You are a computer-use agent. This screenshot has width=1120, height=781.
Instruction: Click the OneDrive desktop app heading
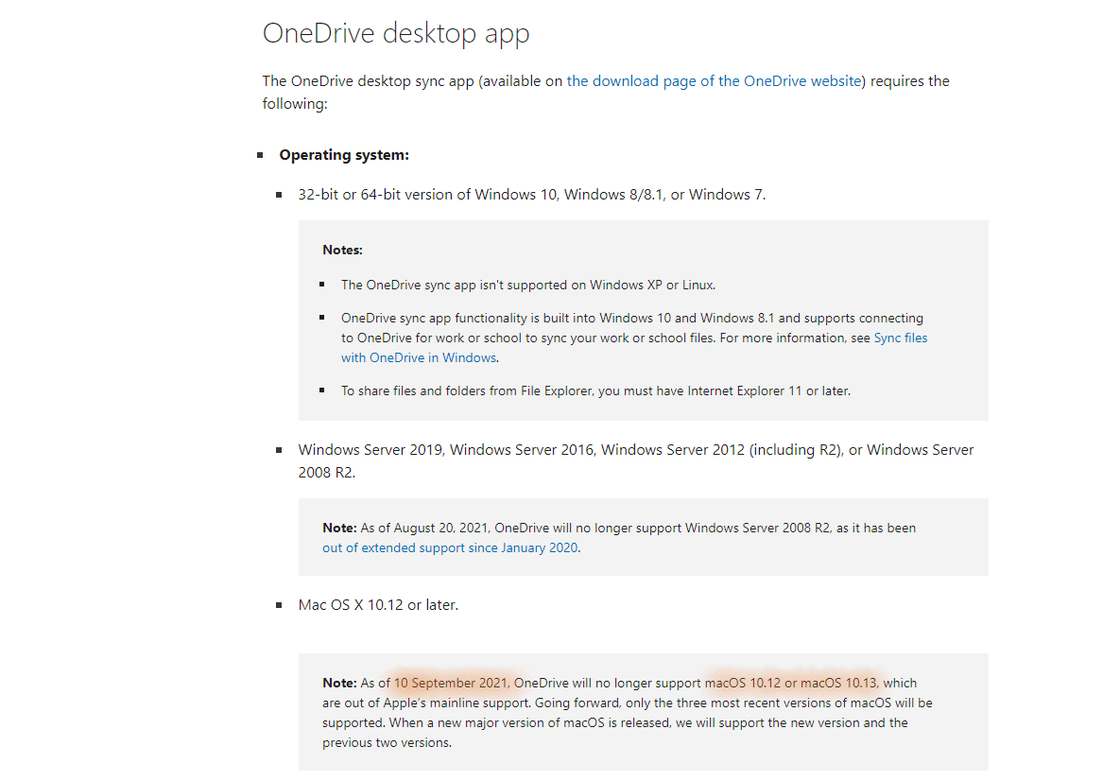point(396,33)
